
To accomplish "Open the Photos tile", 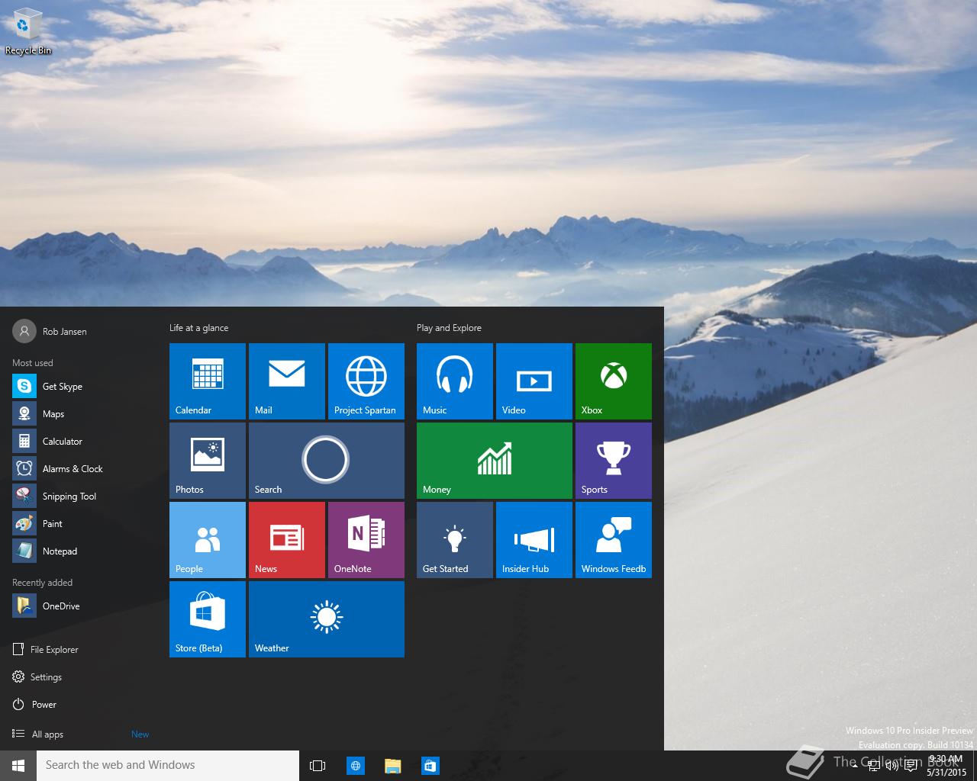I will (208, 461).
